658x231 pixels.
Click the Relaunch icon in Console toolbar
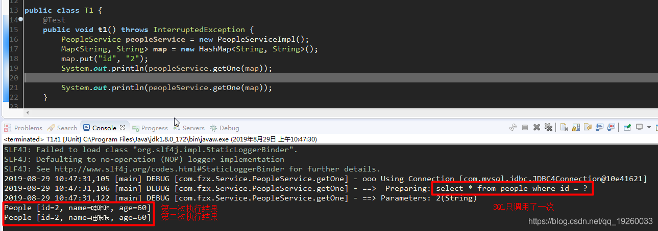(x=513, y=127)
